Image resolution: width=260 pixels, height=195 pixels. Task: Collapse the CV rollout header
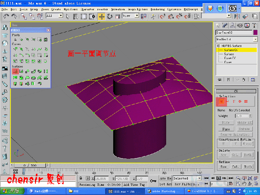pyautogui.click(x=236, y=91)
